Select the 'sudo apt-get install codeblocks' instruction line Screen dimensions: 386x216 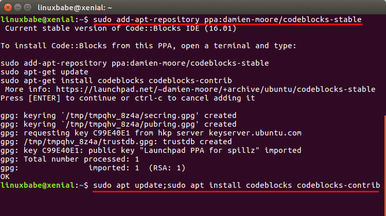(116, 81)
